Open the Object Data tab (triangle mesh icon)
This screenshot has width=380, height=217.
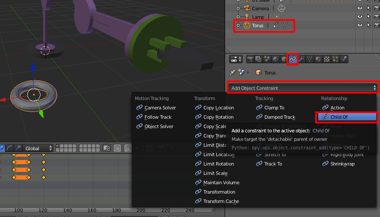pos(310,59)
